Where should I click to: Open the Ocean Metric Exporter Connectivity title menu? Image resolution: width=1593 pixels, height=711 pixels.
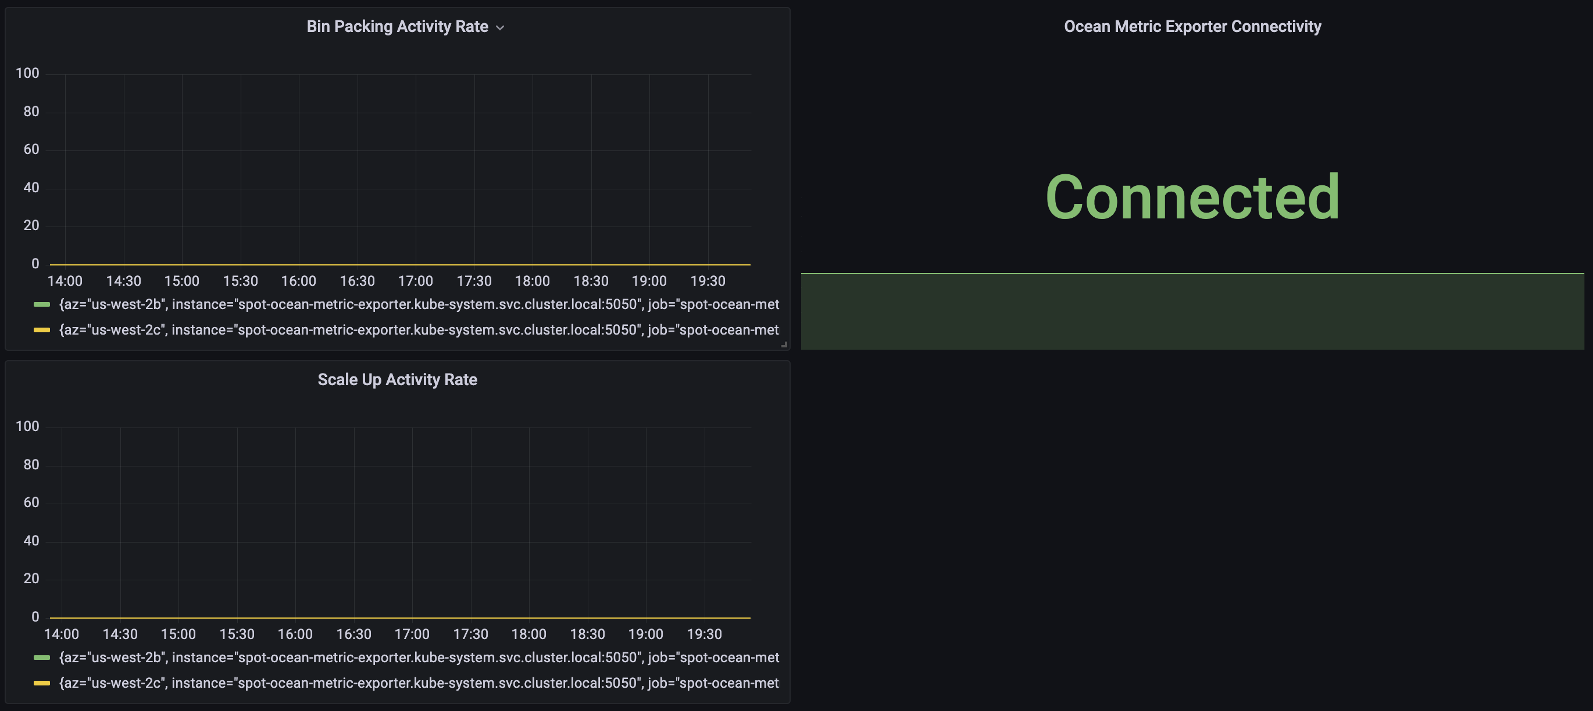[x=1192, y=27]
